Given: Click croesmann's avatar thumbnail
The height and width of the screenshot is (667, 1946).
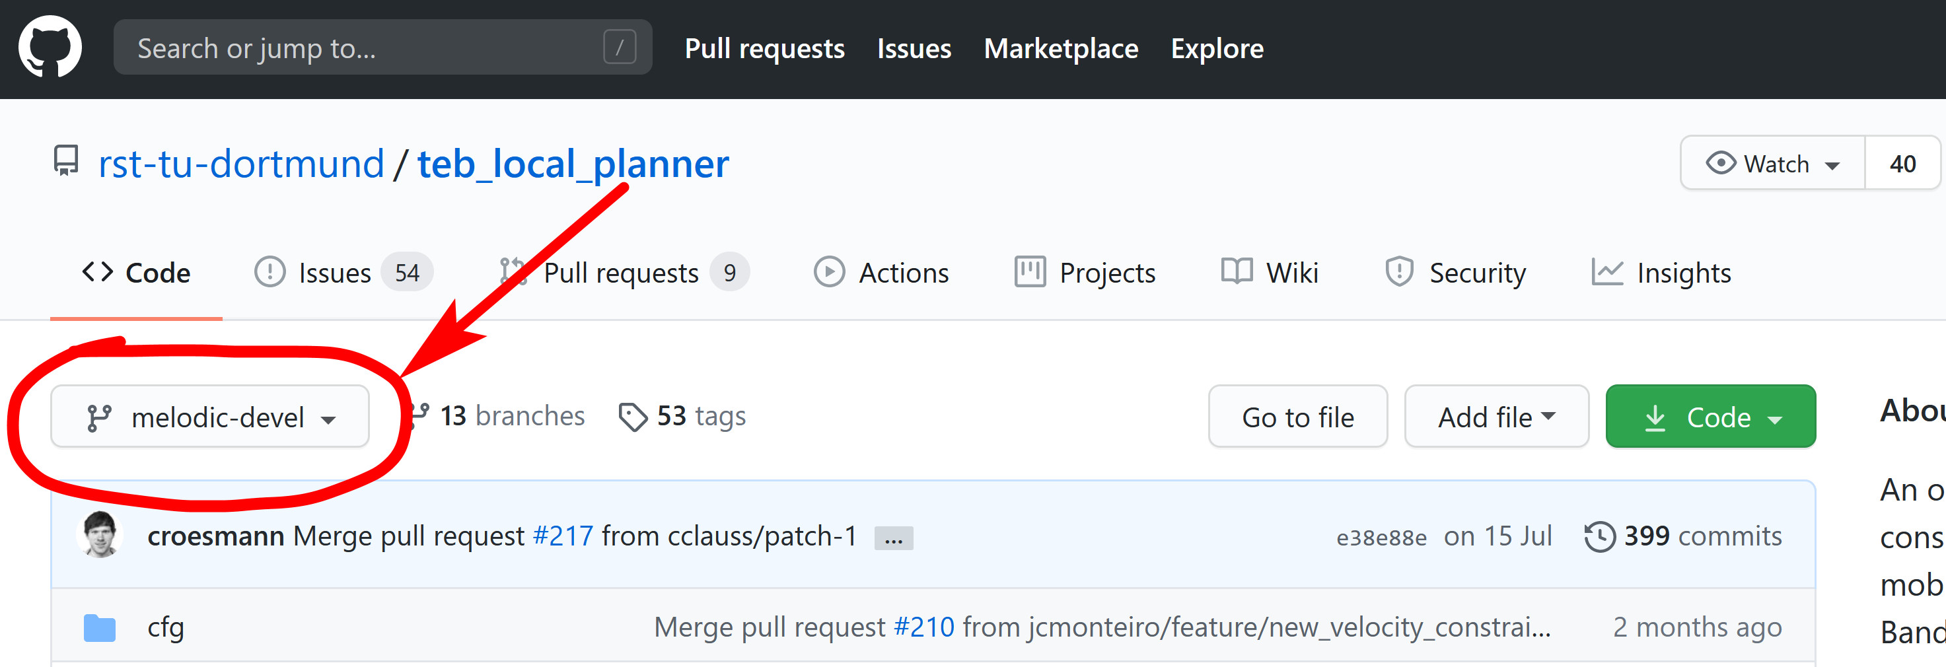Looking at the screenshot, I should 100,535.
